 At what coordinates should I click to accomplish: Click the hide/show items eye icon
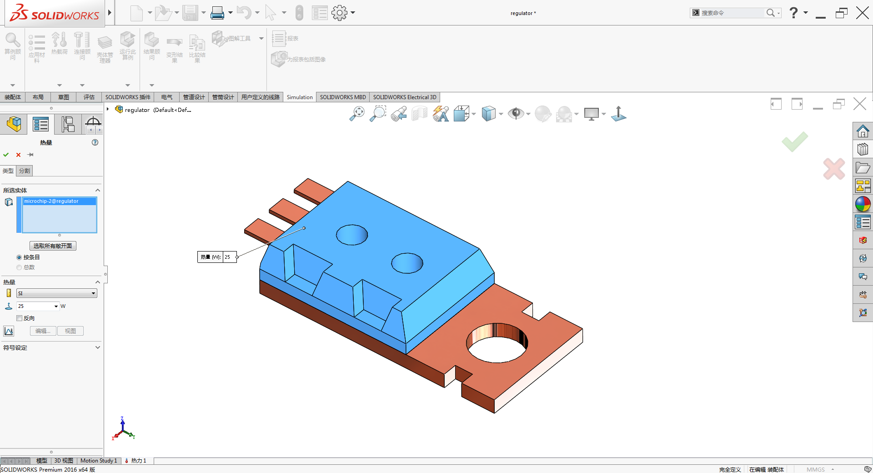tap(516, 113)
